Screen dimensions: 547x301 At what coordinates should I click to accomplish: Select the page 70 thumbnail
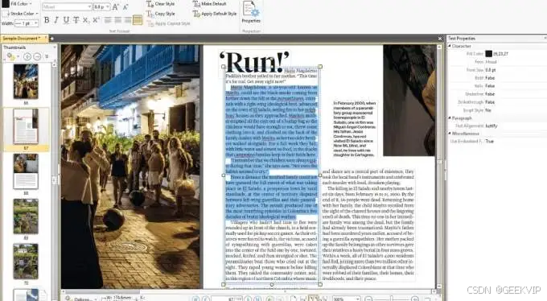(x=26, y=262)
